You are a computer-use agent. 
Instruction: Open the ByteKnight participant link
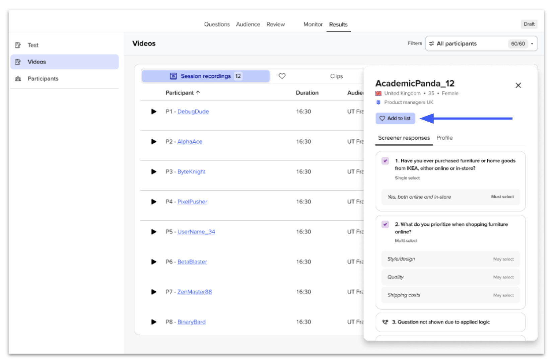[191, 172]
